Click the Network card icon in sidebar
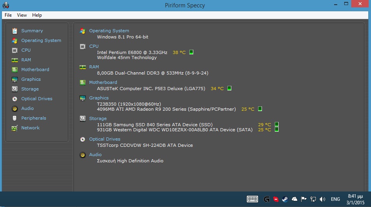371x207 pixels. click(x=15, y=128)
